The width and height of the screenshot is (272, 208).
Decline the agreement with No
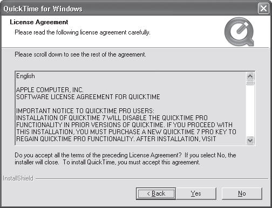tap(242, 193)
